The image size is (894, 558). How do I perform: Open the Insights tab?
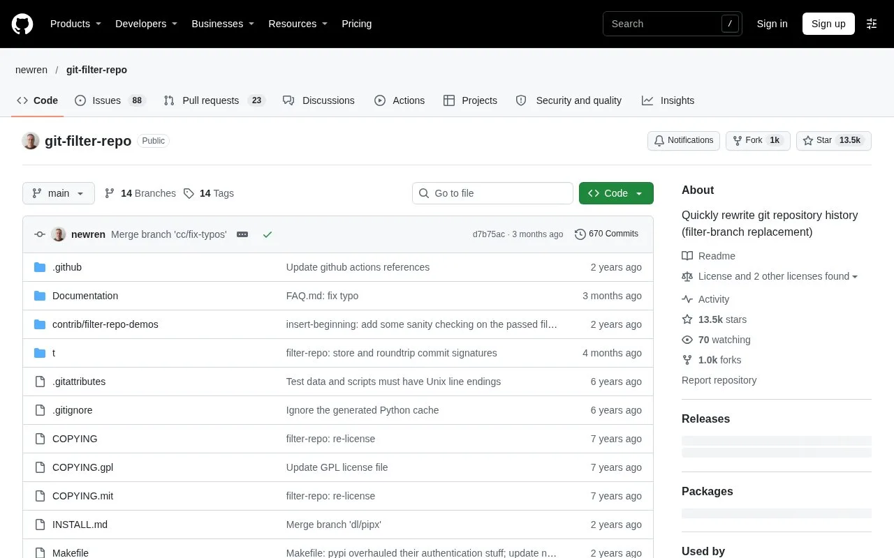668,100
